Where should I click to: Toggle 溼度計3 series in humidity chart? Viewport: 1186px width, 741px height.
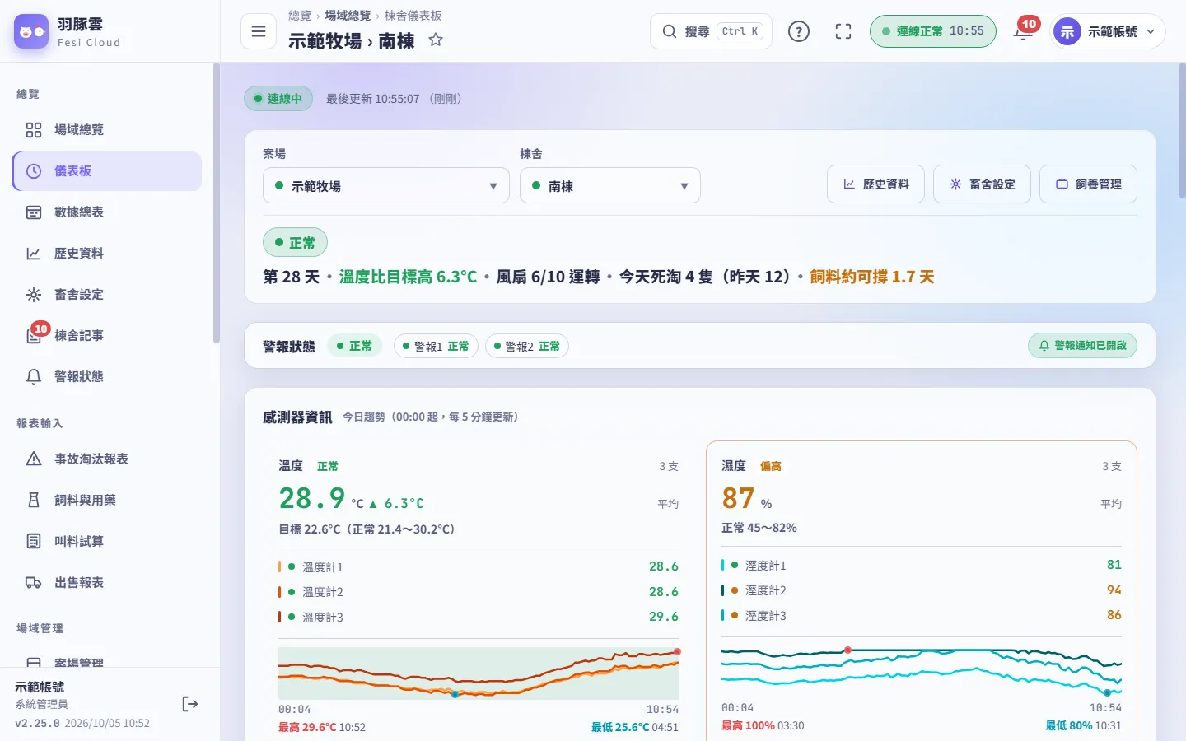point(922,615)
